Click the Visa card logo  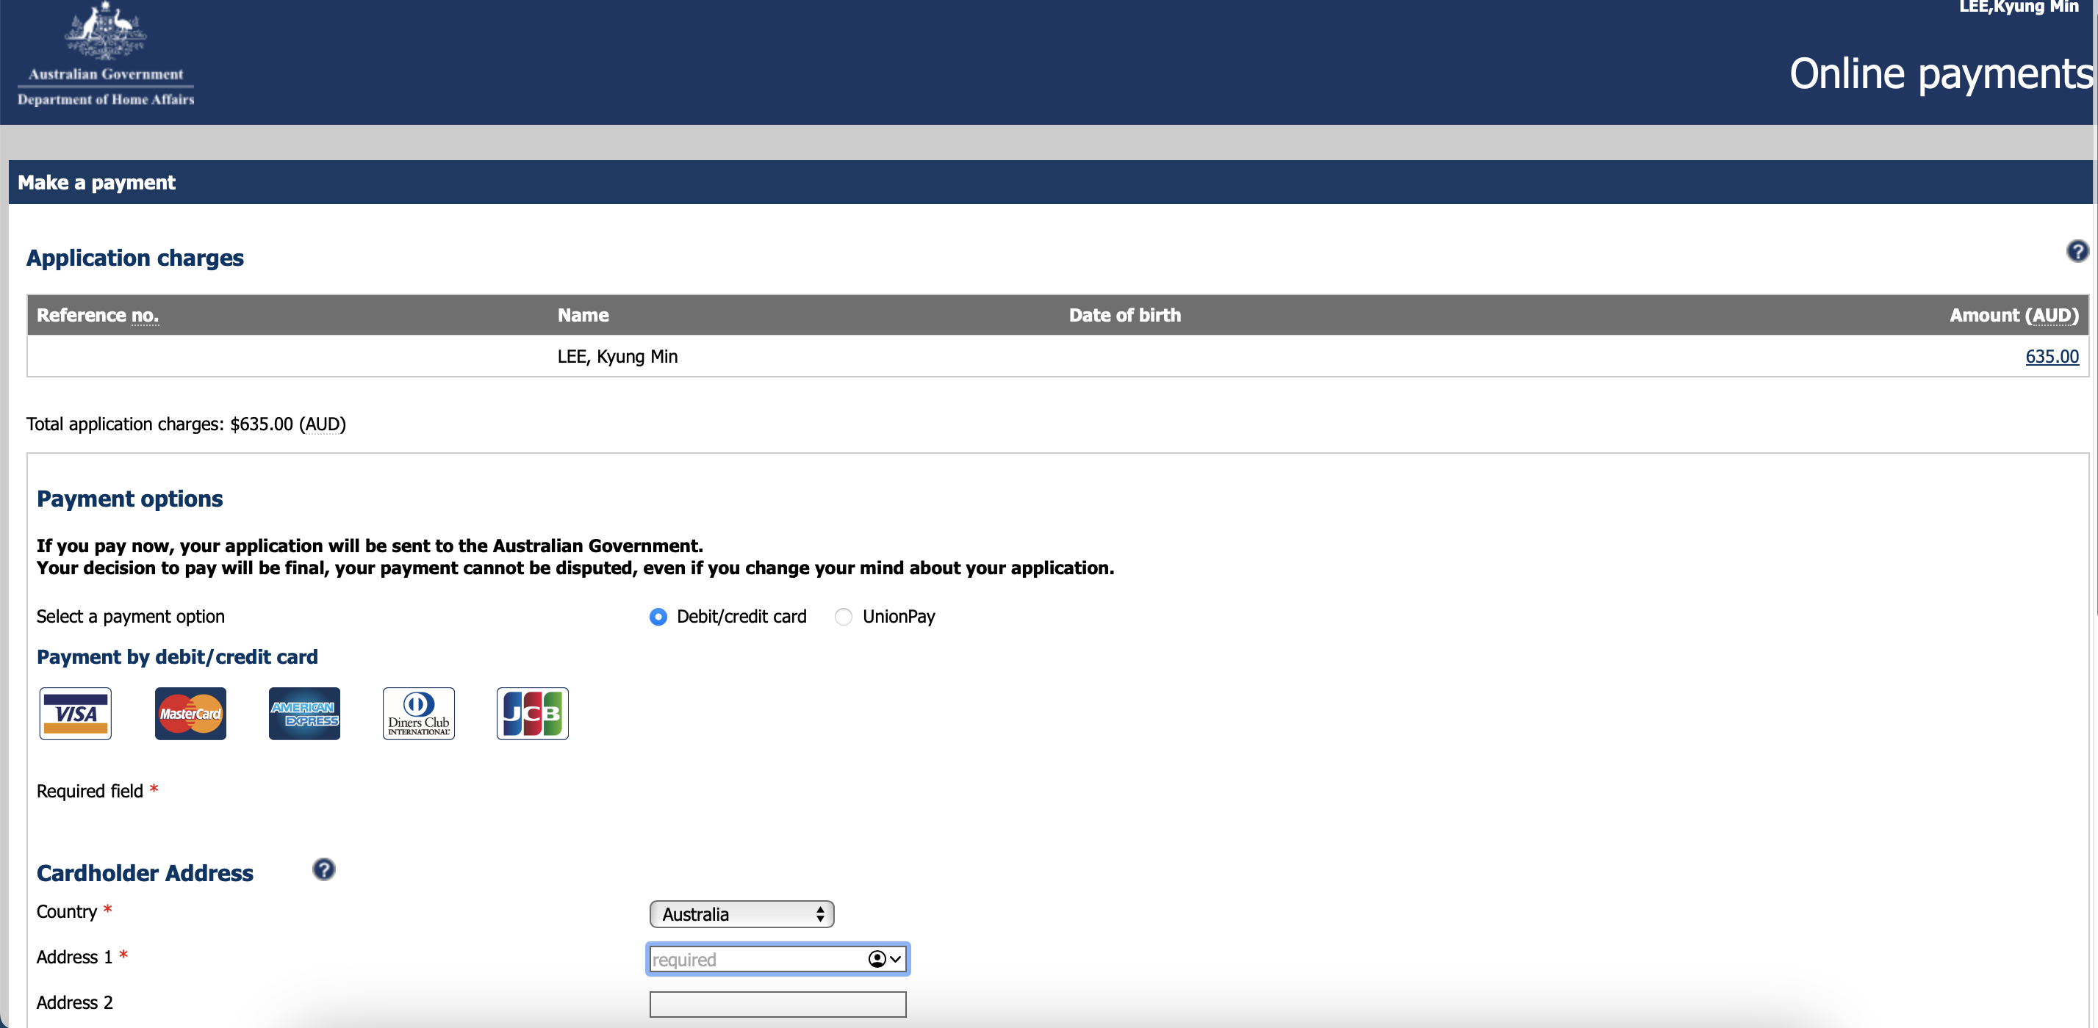76,714
